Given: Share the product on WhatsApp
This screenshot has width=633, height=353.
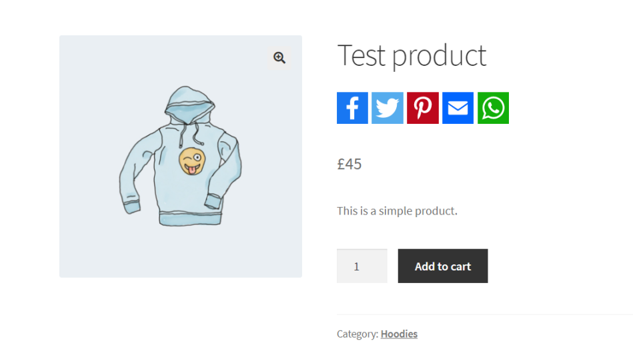Looking at the screenshot, I should [x=494, y=108].
